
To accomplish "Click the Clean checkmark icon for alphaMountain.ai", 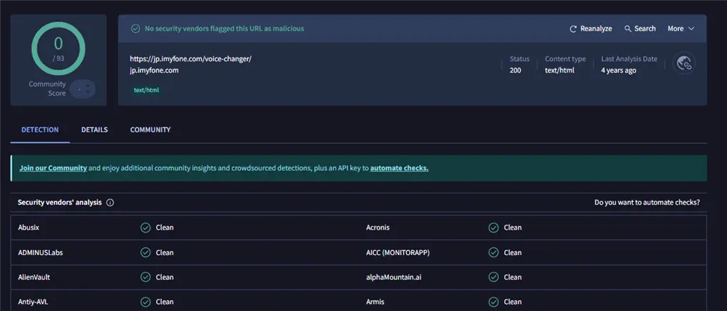I will (493, 277).
